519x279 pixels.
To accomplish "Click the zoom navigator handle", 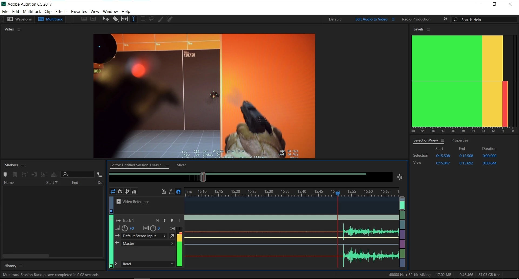I will pyautogui.click(x=203, y=177).
